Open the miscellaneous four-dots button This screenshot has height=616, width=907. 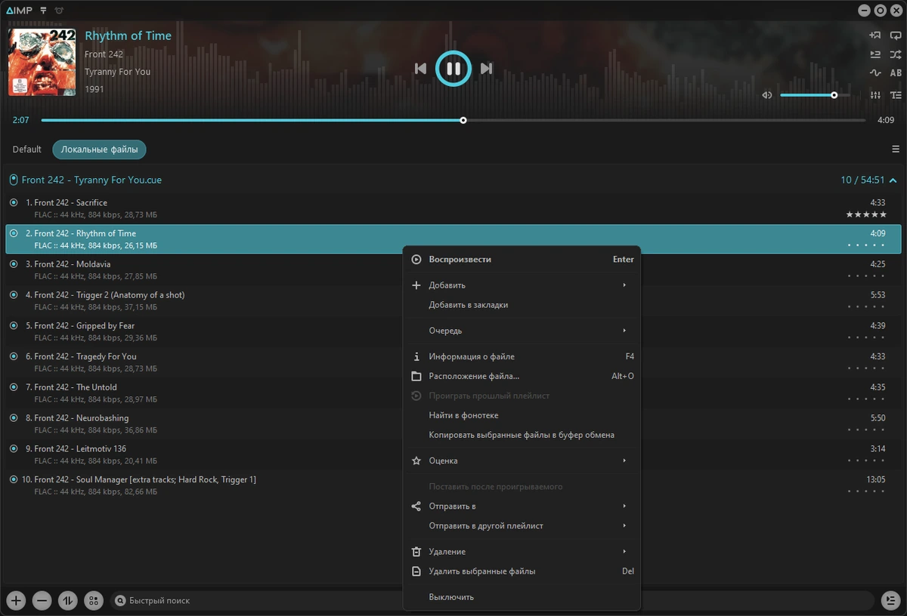click(94, 601)
